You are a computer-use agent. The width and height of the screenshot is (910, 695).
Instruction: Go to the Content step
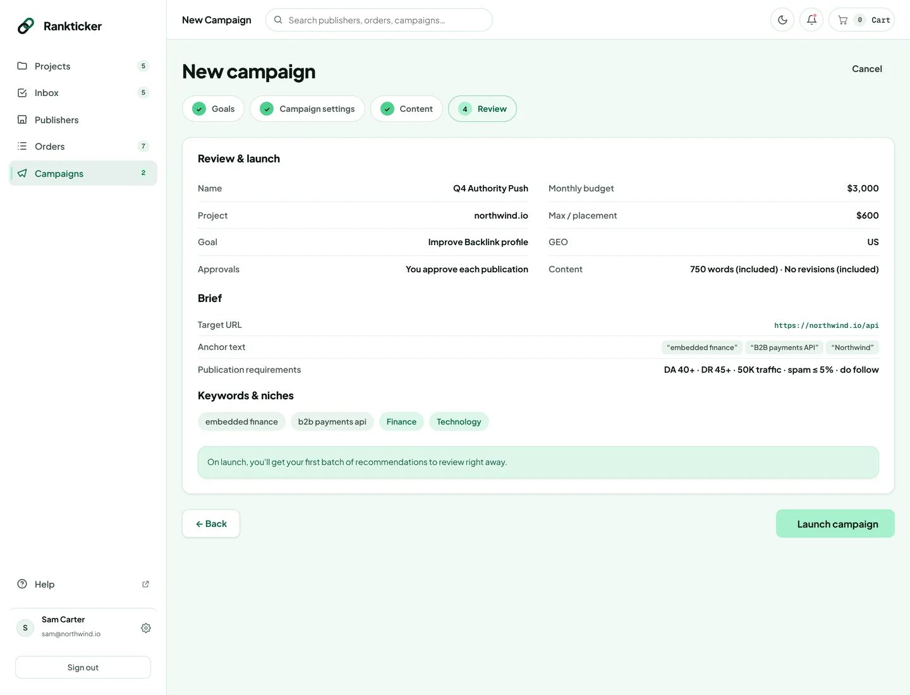tap(406, 109)
